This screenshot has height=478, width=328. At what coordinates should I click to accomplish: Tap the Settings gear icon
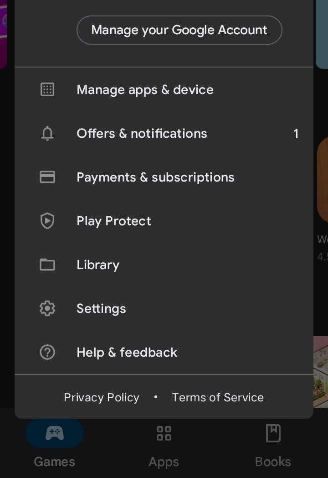coord(47,309)
